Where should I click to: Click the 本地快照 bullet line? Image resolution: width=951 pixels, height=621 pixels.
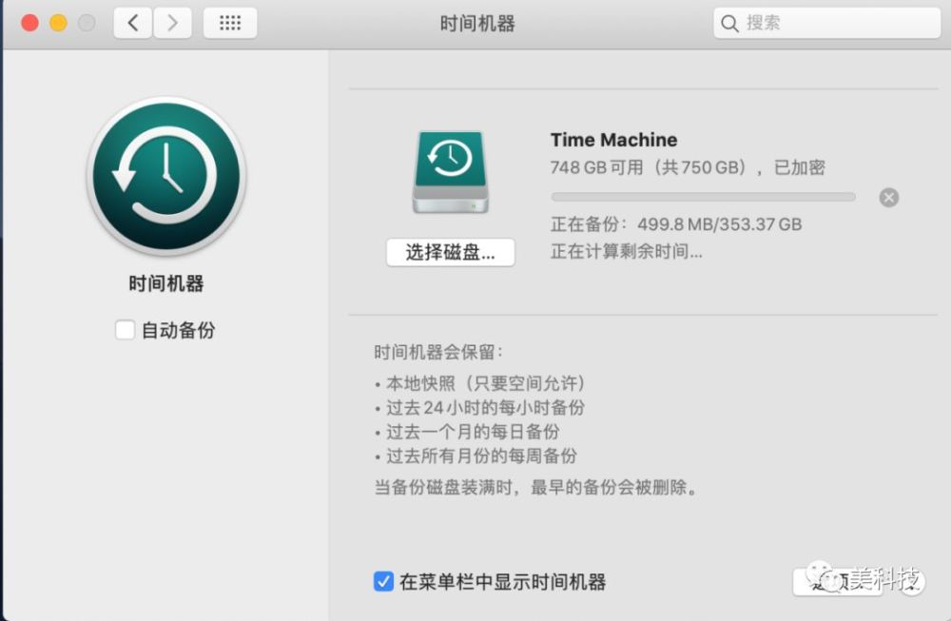tap(479, 383)
